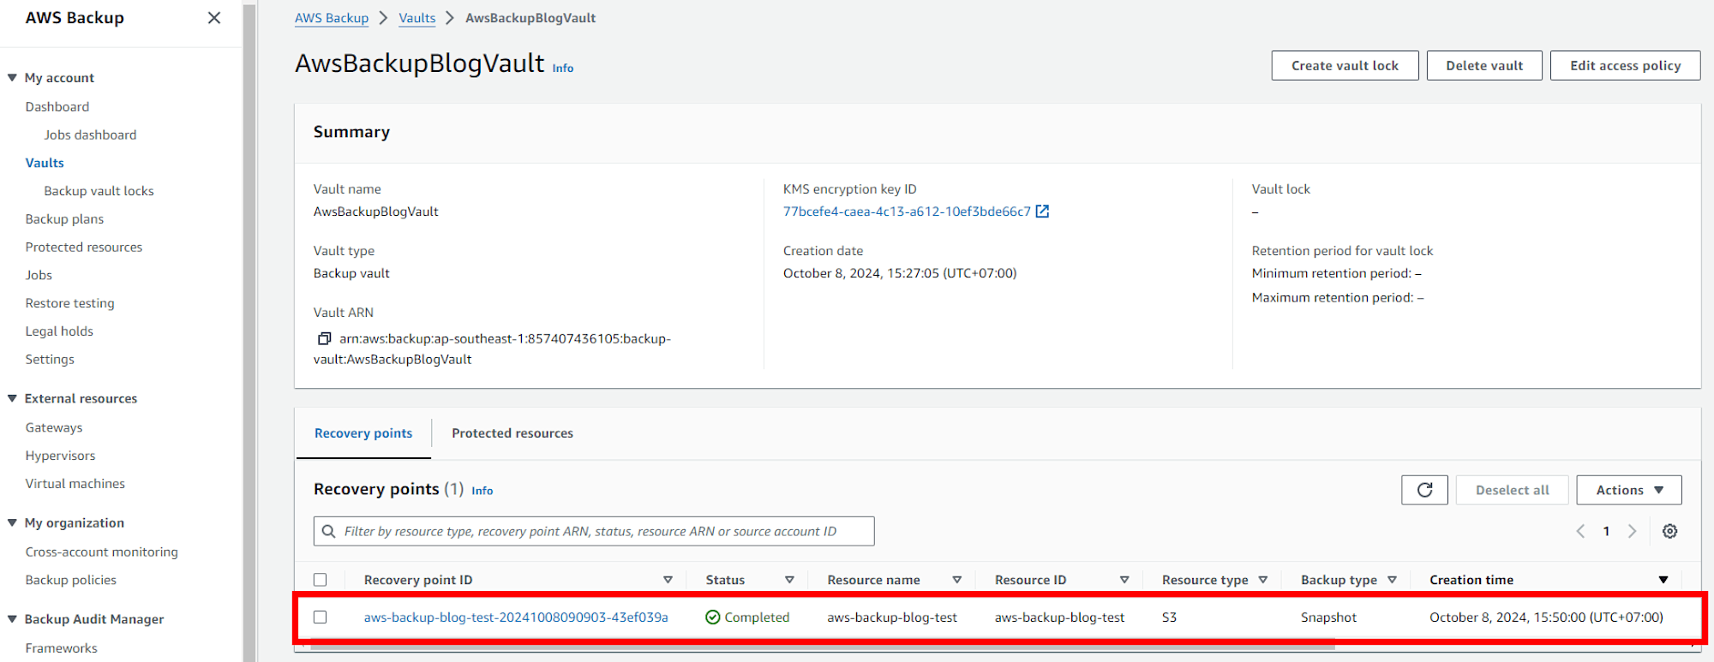The height and width of the screenshot is (662, 1714).
Task: Open Dashboard in the sidebar
Action: pos(57,106)
